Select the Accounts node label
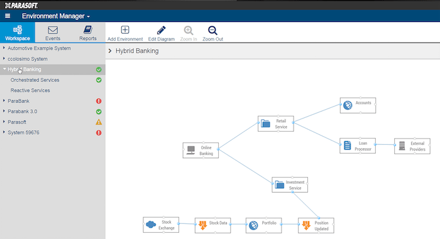 [363, 103]
